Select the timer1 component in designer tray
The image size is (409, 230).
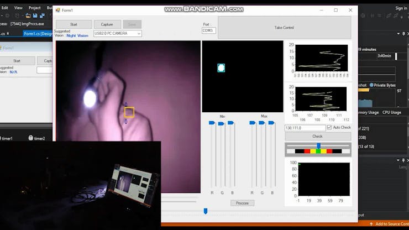(x=6, y=138)
